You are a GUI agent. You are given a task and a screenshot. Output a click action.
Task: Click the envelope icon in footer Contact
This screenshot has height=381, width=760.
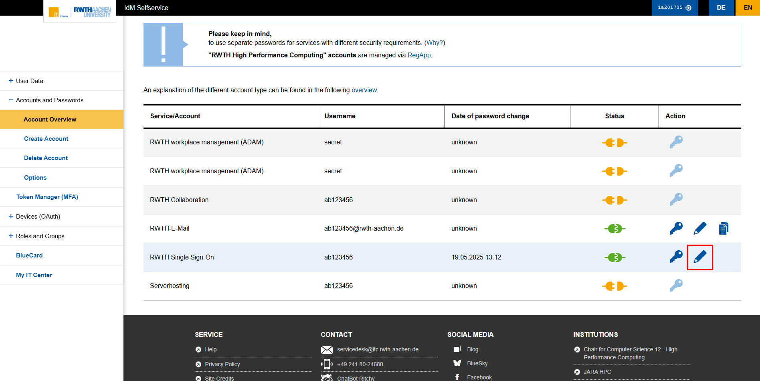(x=327, y=350)
